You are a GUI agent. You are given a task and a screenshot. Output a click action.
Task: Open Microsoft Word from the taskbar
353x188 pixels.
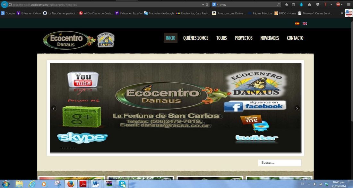tap(96, 184)
